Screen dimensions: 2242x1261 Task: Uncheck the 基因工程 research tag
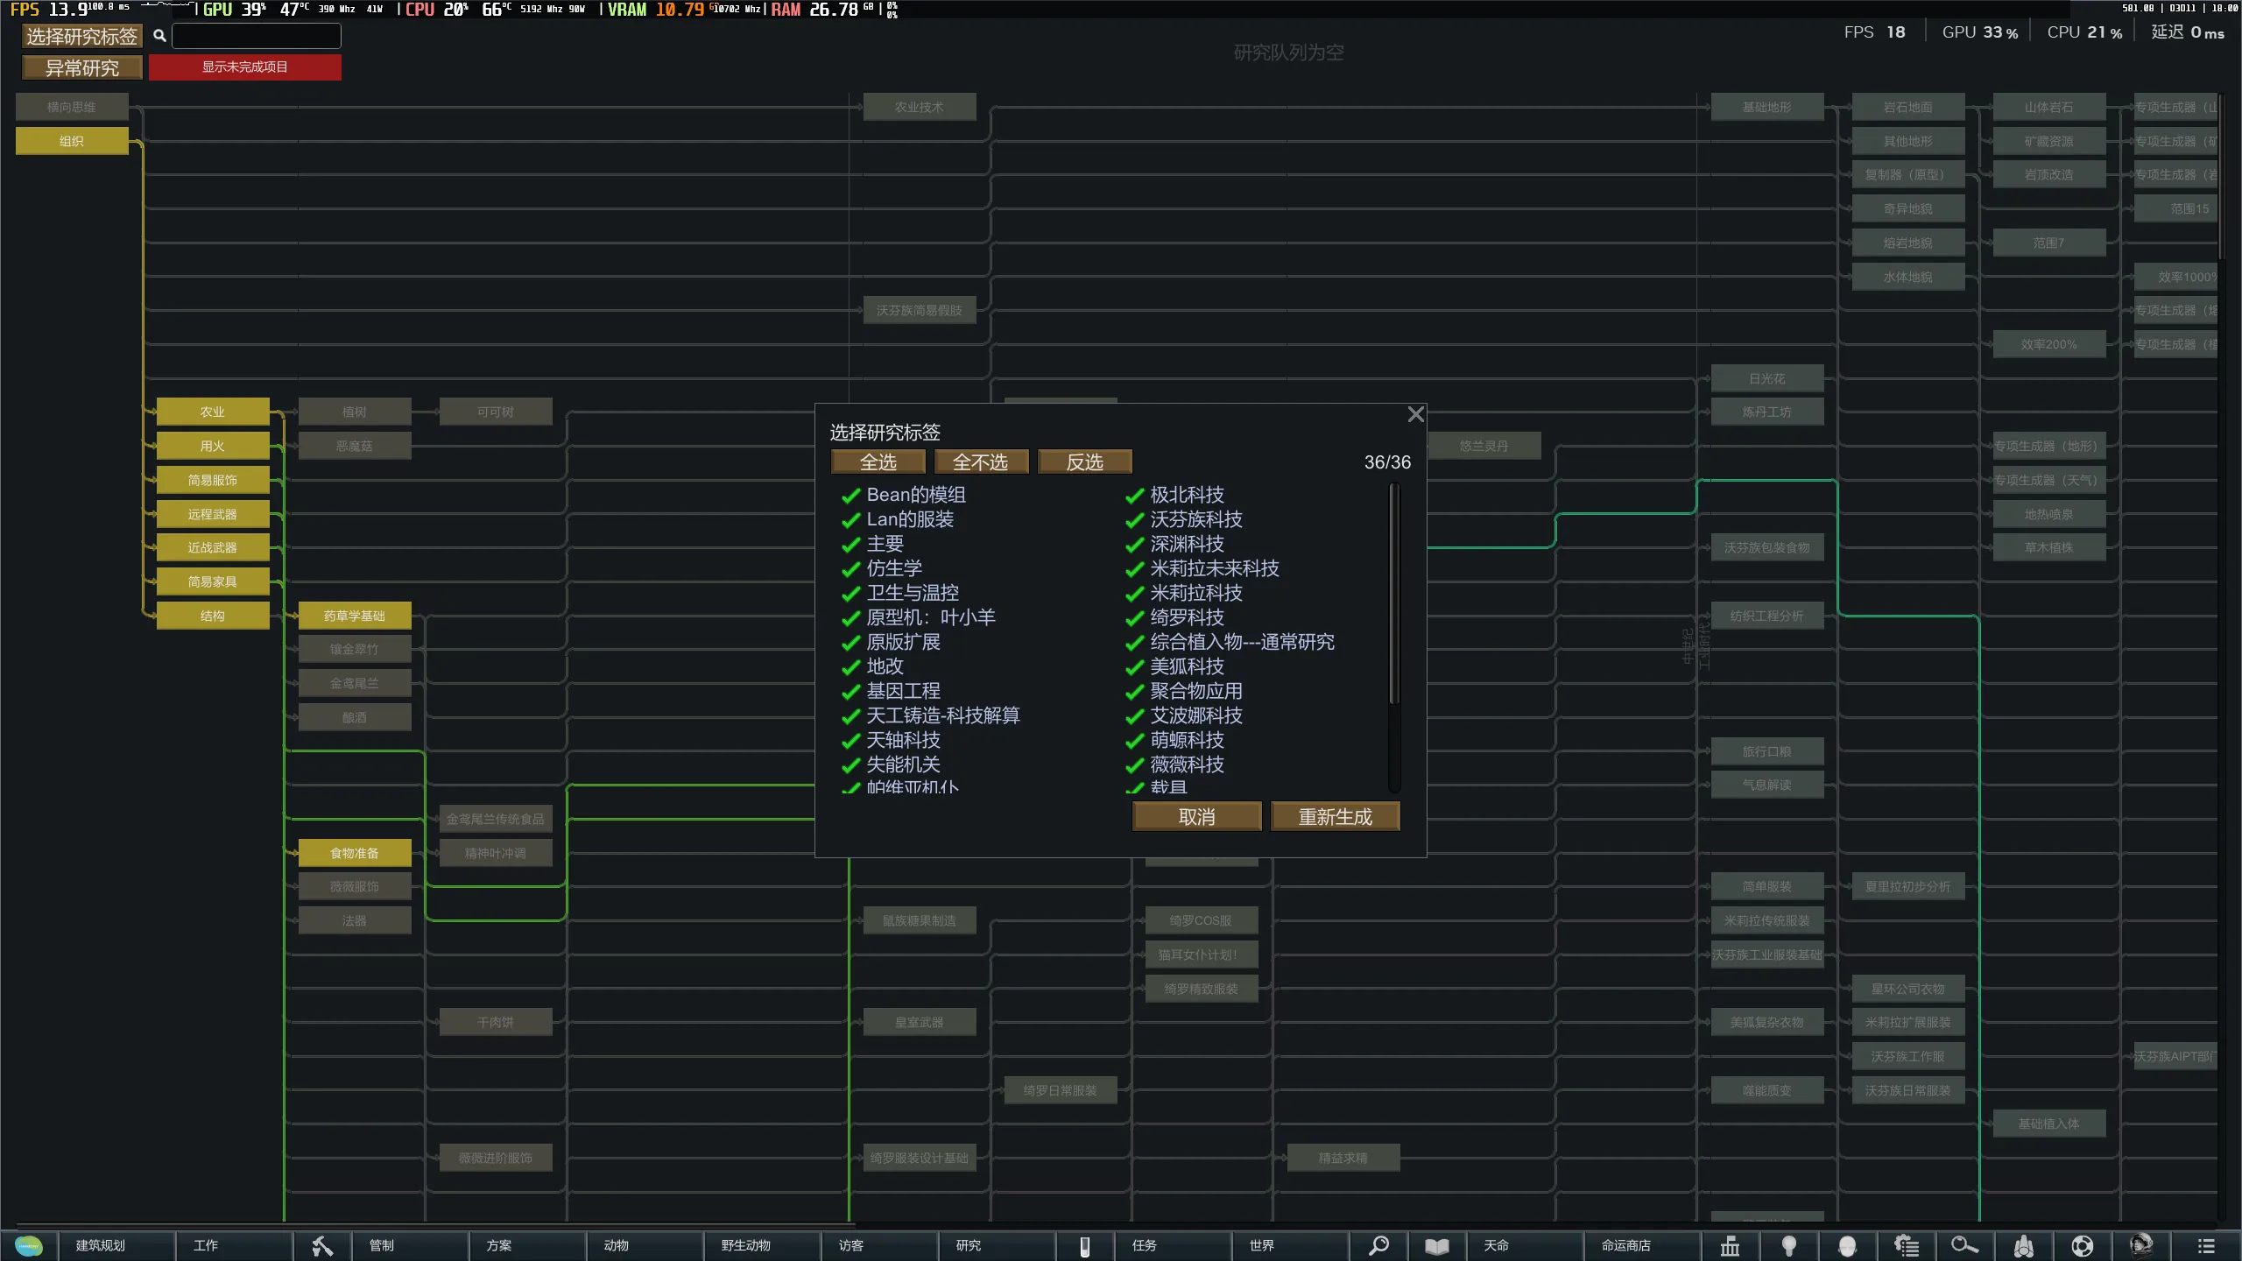tap(850, 692)
